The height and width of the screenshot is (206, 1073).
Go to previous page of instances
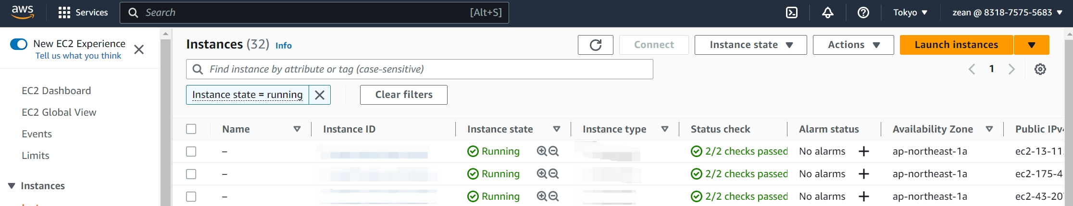972,69
